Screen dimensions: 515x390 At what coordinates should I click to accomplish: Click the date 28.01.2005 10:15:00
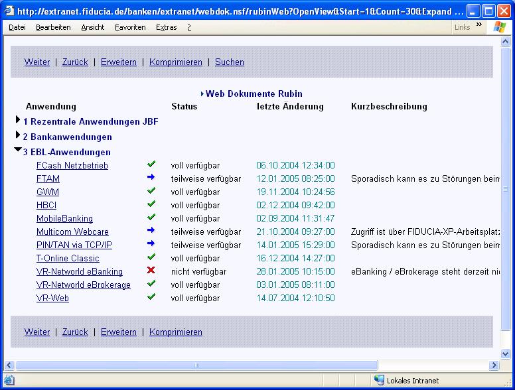click(295, 271)
